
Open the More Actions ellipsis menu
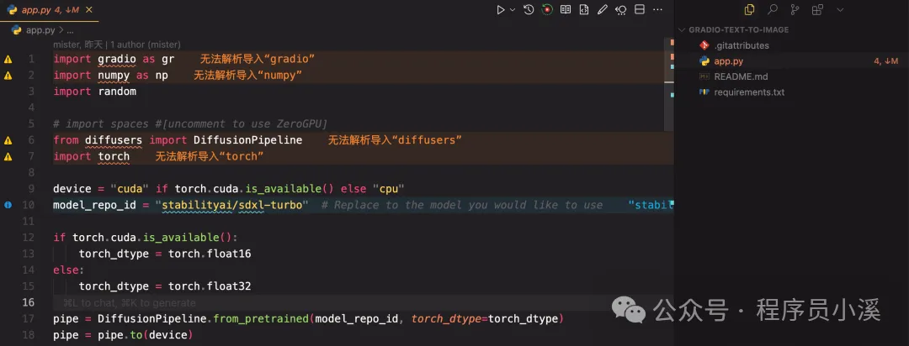[657, 10]
